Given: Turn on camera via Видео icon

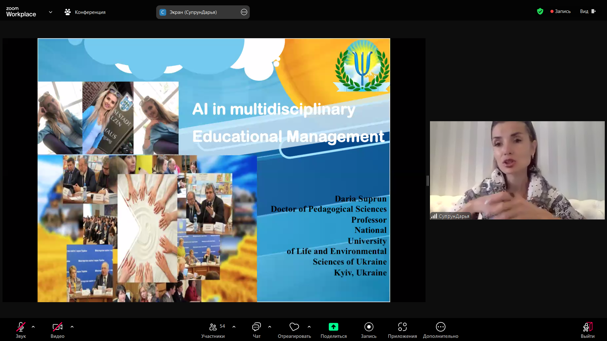Looking at the screenshot, I should (x=57, y=327).
